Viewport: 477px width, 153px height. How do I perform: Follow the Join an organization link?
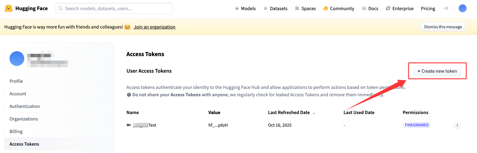pos(154,27)
